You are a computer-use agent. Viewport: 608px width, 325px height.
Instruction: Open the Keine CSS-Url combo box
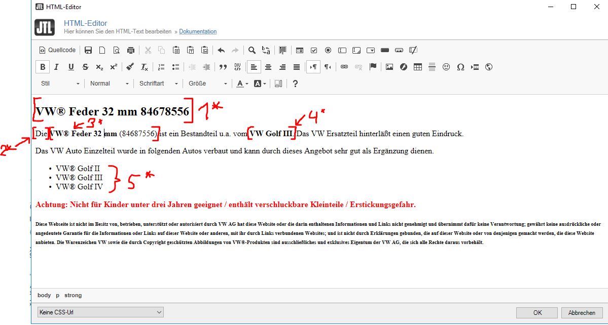[100, 312]
